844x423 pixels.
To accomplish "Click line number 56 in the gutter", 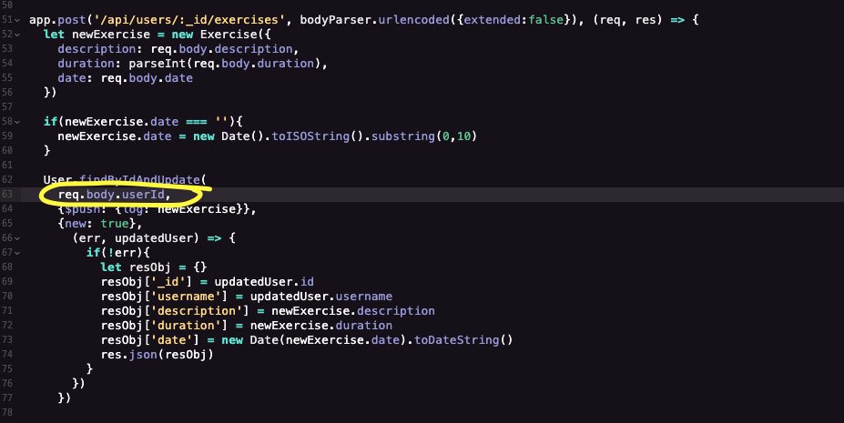I will 7,93.
